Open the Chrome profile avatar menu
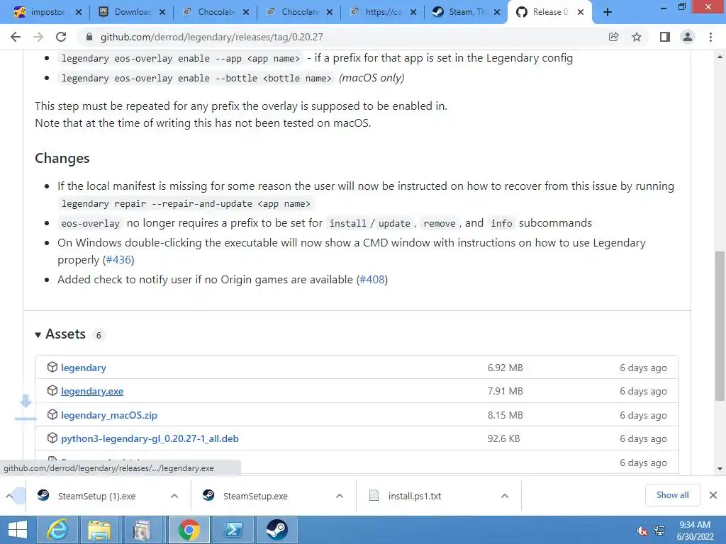 click(688, 37)
